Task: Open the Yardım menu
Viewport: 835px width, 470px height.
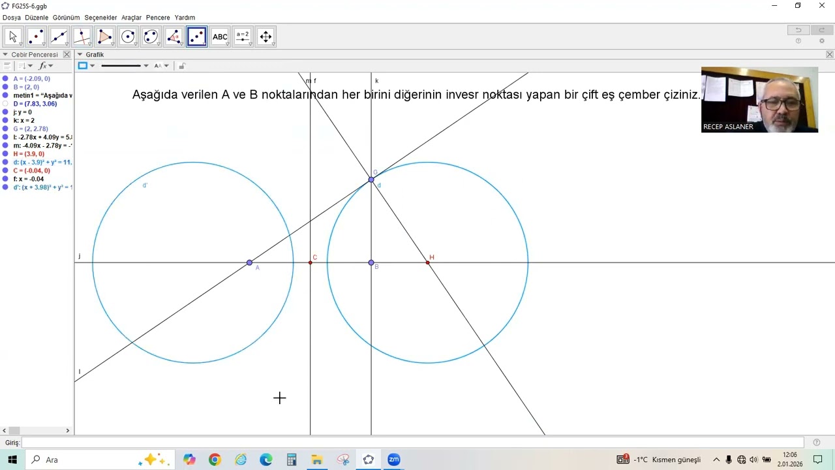Action: point(185,18)
